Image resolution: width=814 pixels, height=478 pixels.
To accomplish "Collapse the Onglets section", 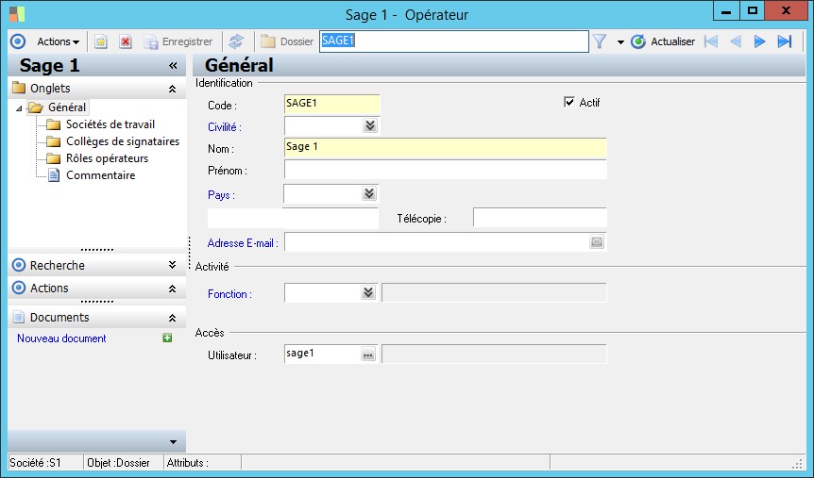I will tap(173, 90).
